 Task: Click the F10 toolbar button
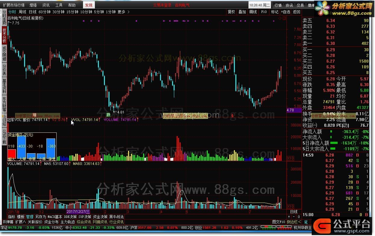pyautogui.click(x=264, y=12)
